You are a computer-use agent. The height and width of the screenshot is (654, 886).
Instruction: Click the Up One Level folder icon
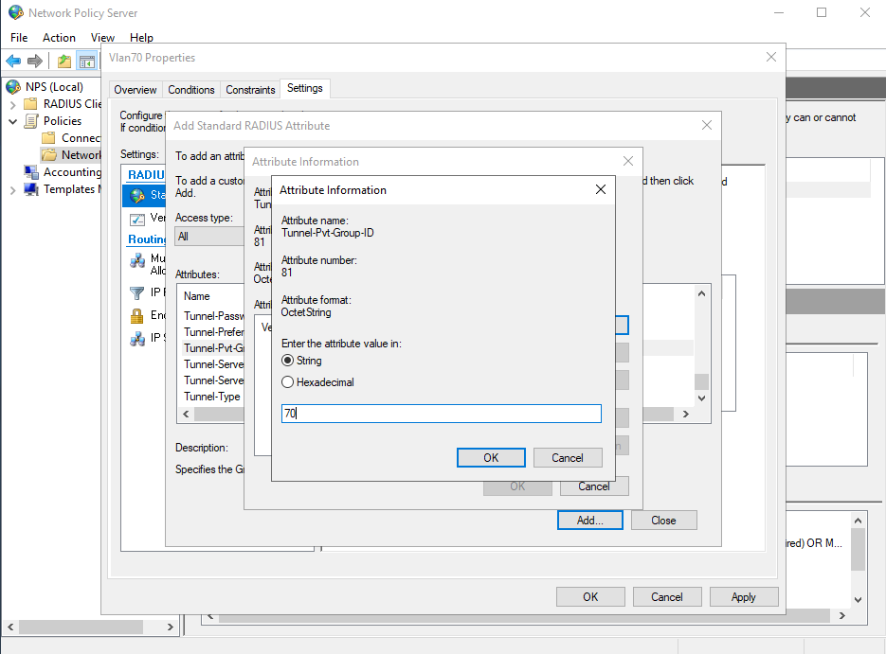[63, 62]
